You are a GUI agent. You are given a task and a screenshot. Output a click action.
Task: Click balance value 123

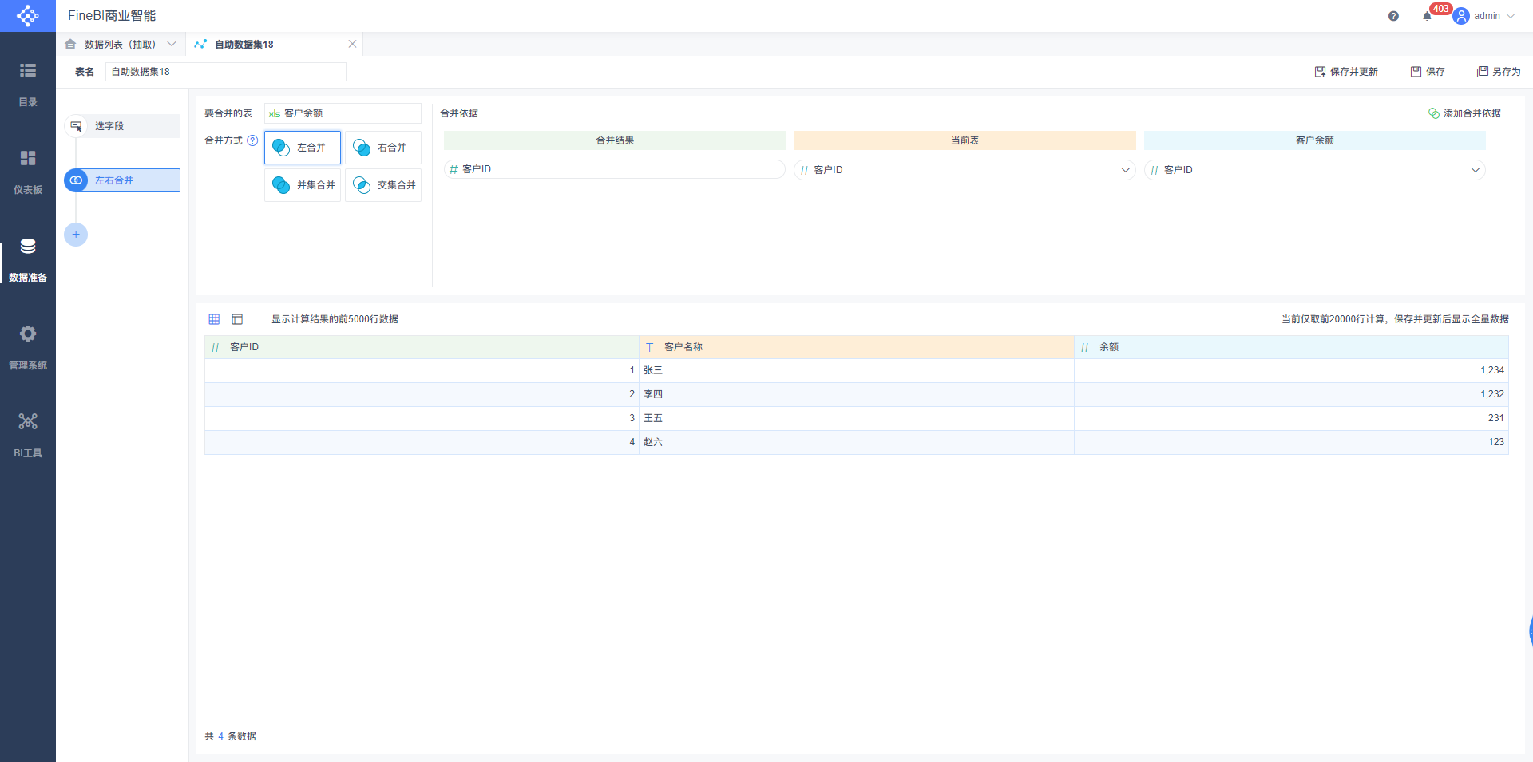coord(1496,442)
